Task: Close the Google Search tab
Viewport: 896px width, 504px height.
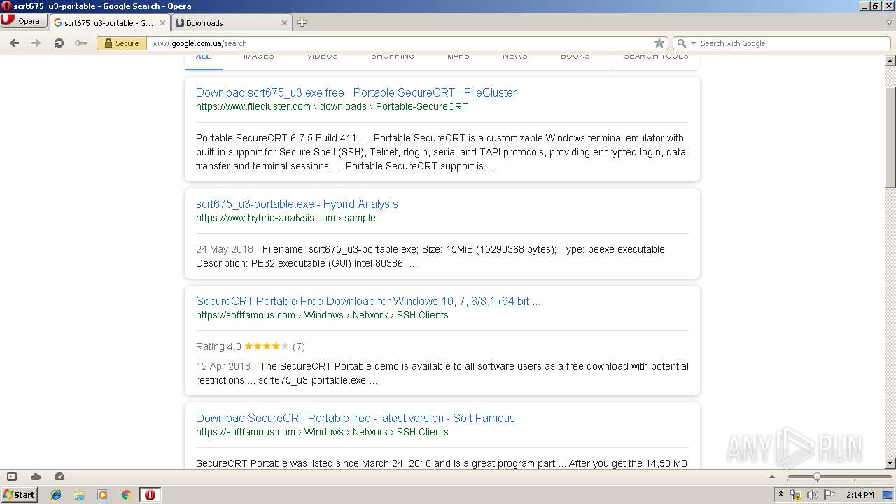Action: point(163,22)
